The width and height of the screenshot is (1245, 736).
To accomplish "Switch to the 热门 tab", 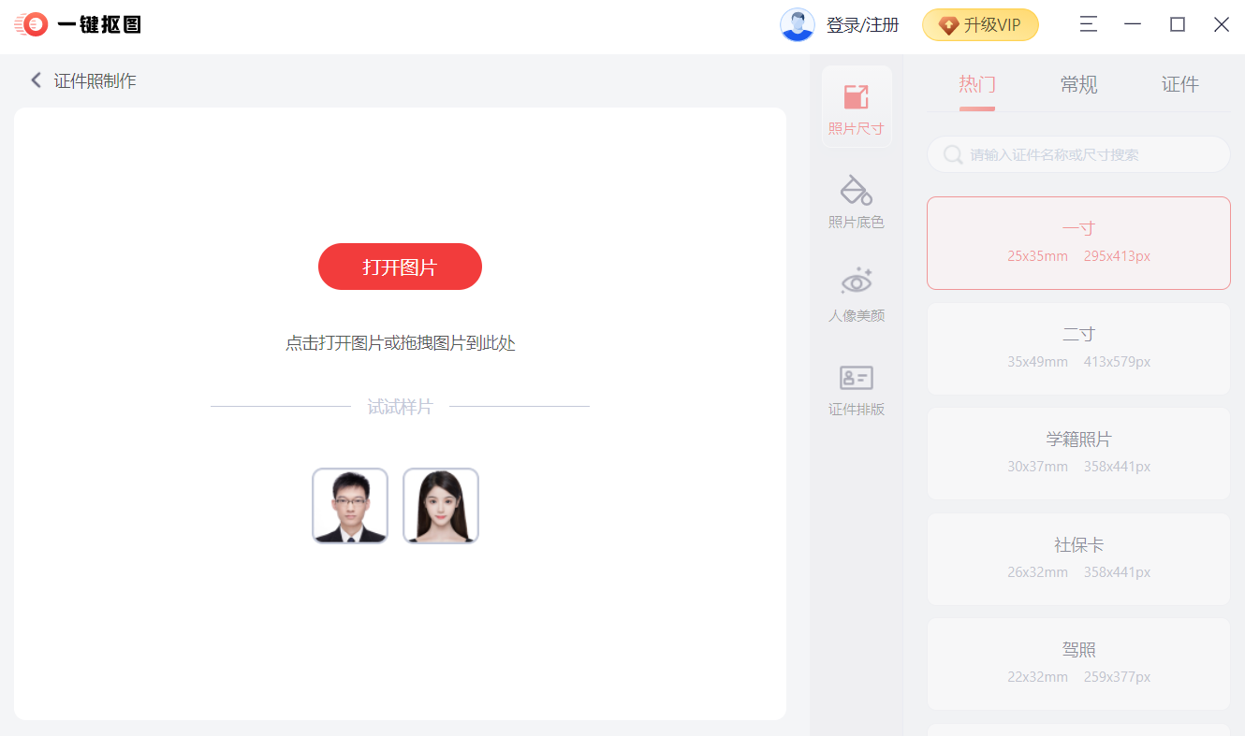I will pyautogui.click(x=977, y=84).
